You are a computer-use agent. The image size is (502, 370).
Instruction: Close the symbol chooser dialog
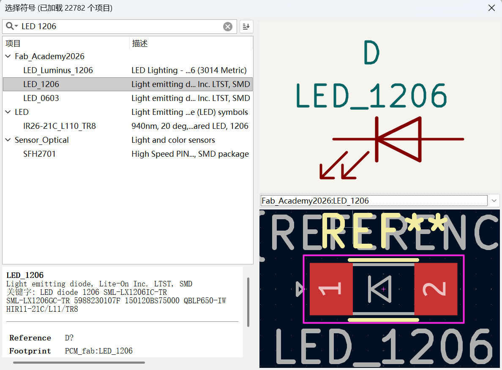(491, 8)
